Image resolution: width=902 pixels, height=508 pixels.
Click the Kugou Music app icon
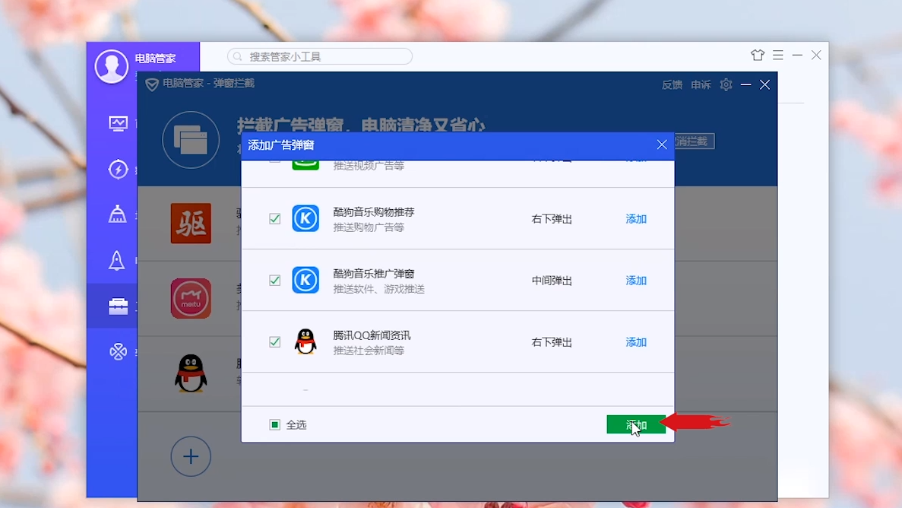coord(305,219)
